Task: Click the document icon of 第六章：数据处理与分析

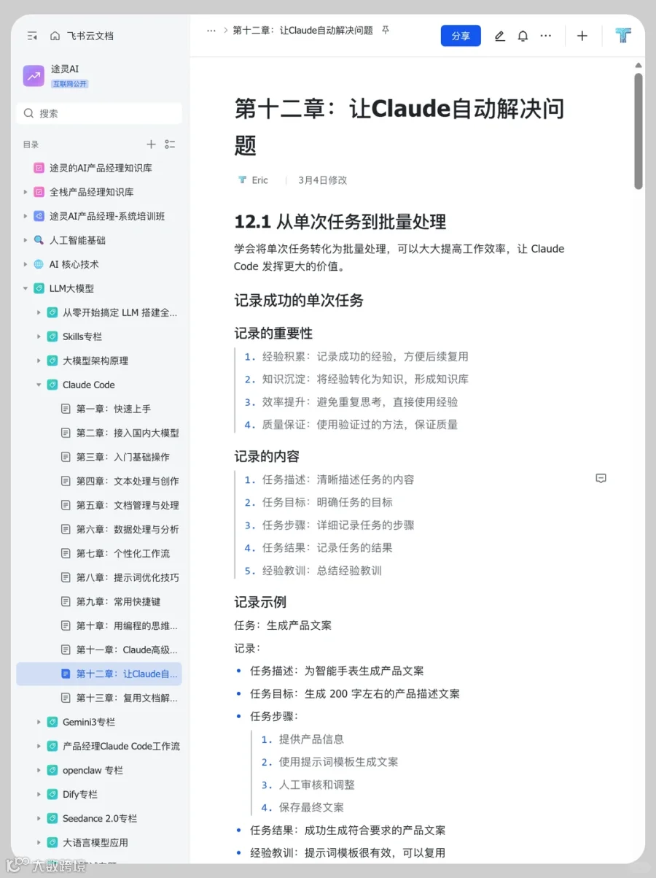Action: (66, 529)
